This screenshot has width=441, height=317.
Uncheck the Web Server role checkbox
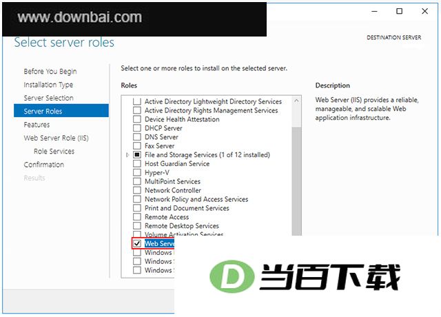(x=137, y=243)
